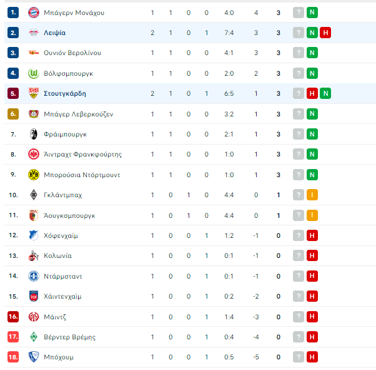The width and height of the screenshot is (376, 370).
Task: Click the Eintracht Frankfurt eagle logo
Action: (34, 154)
